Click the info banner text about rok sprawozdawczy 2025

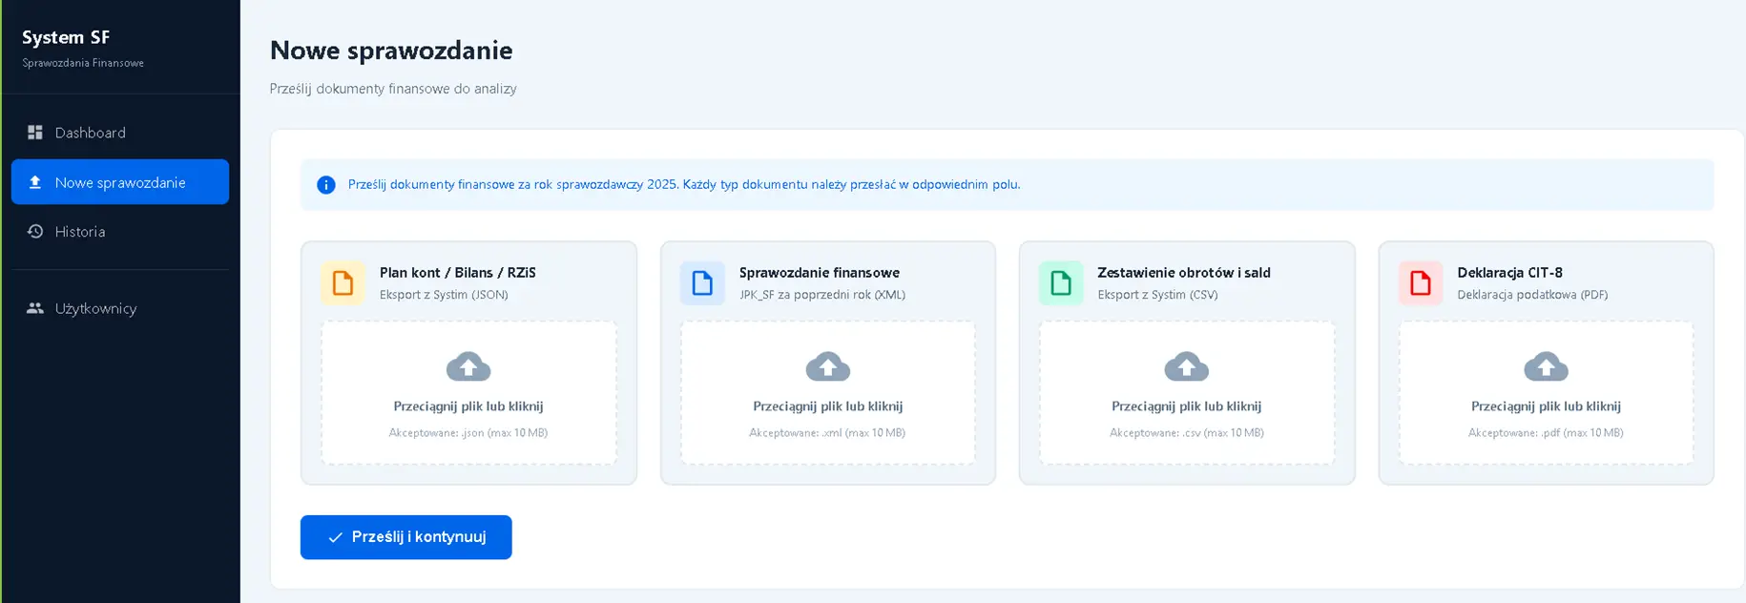click(684, 185)
